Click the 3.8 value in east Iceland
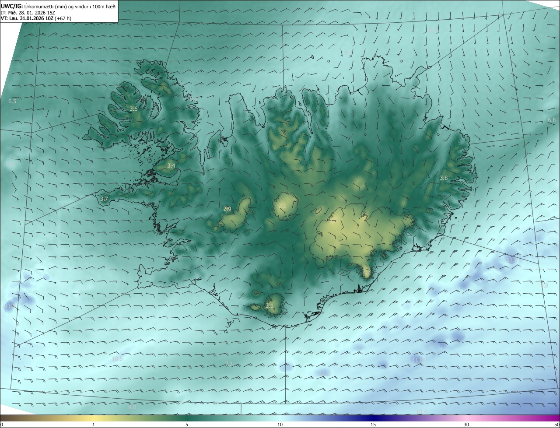Image resolution: width=560 pixels, height=428 pixels. [x=444, y=178]
